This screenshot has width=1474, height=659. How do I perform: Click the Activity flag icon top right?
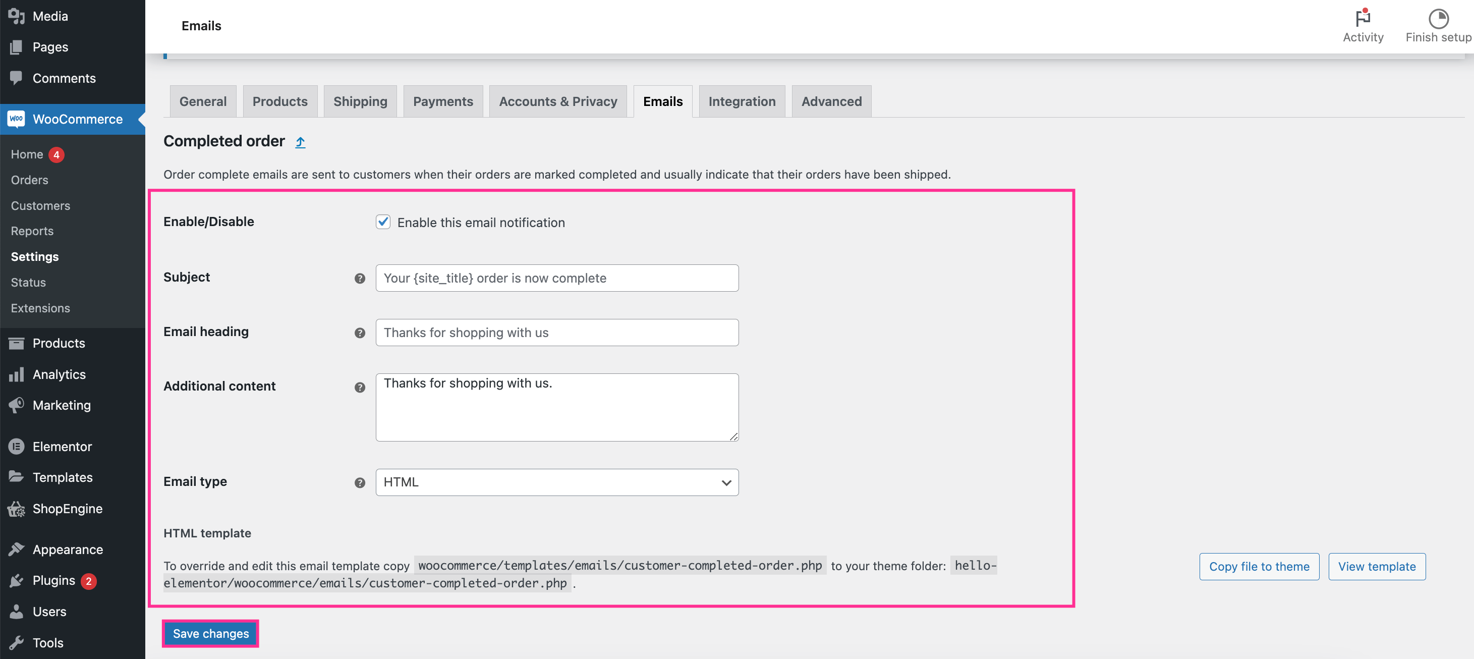(x=1363, y=17)
